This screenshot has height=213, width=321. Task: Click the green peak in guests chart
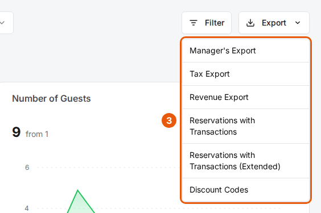(78, 191)
